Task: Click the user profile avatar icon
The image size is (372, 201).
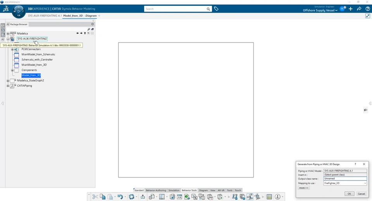Action: (x=343, y=9)
